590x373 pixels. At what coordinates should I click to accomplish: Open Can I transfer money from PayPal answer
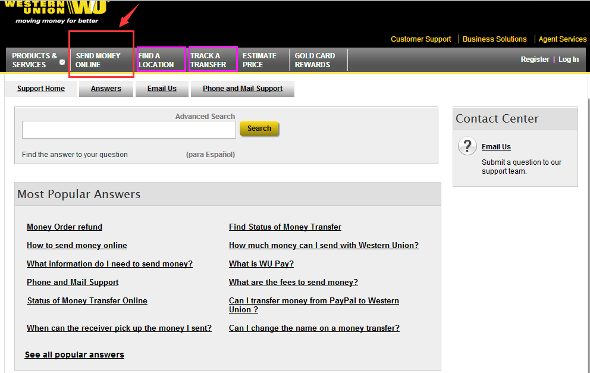pos(314,305)
